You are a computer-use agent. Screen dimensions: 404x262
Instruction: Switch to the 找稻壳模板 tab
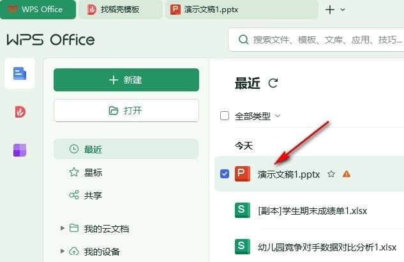[x=121, y=10]
